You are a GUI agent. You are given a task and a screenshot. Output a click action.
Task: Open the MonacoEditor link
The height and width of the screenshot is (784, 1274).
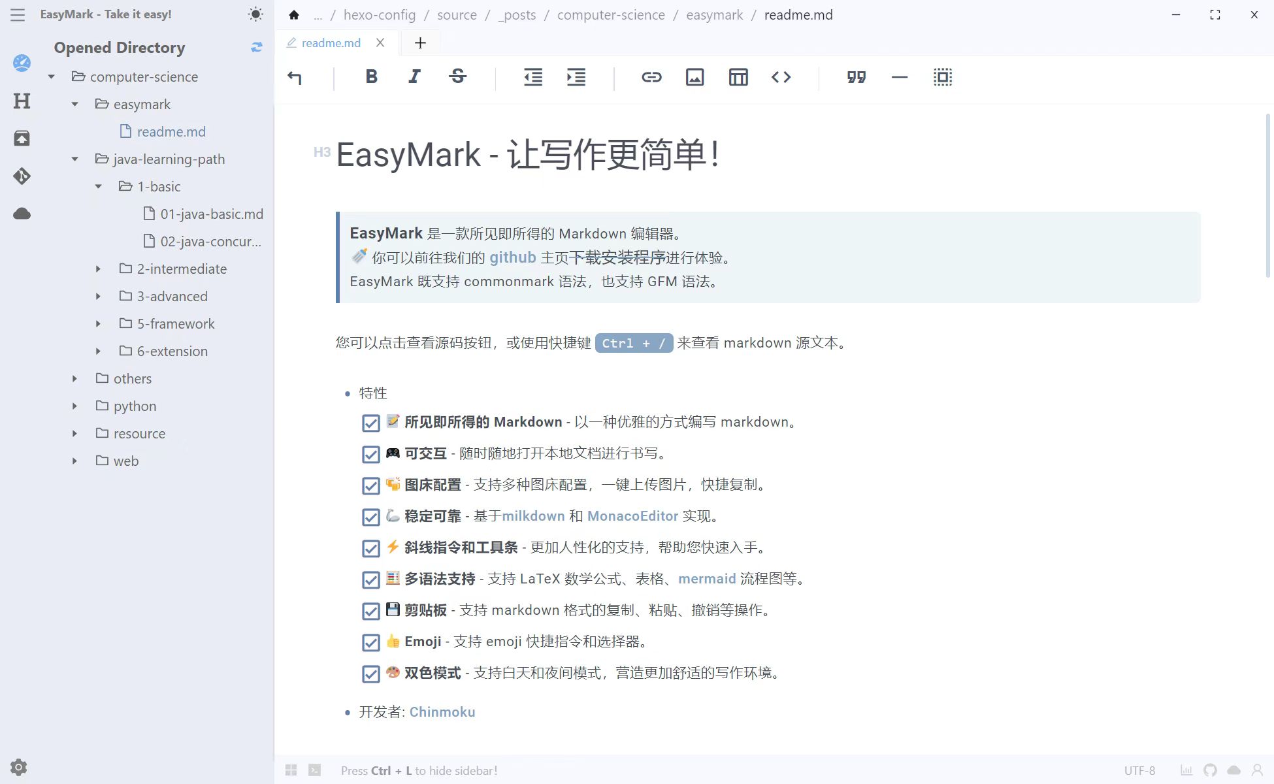(x=632, y=516)
